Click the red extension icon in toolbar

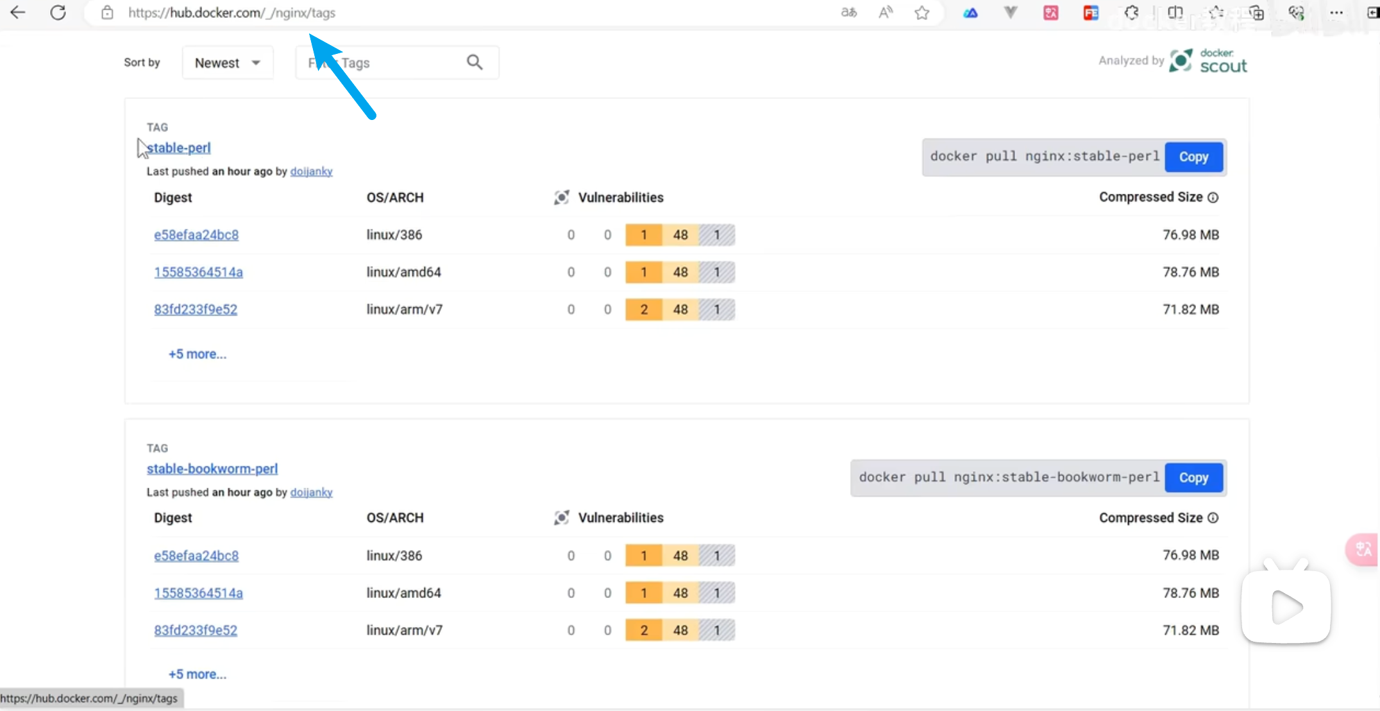tap(1091, 12)
